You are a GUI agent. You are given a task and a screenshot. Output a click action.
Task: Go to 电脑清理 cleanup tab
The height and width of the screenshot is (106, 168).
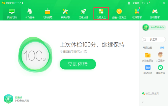click(x=48, y=14)
